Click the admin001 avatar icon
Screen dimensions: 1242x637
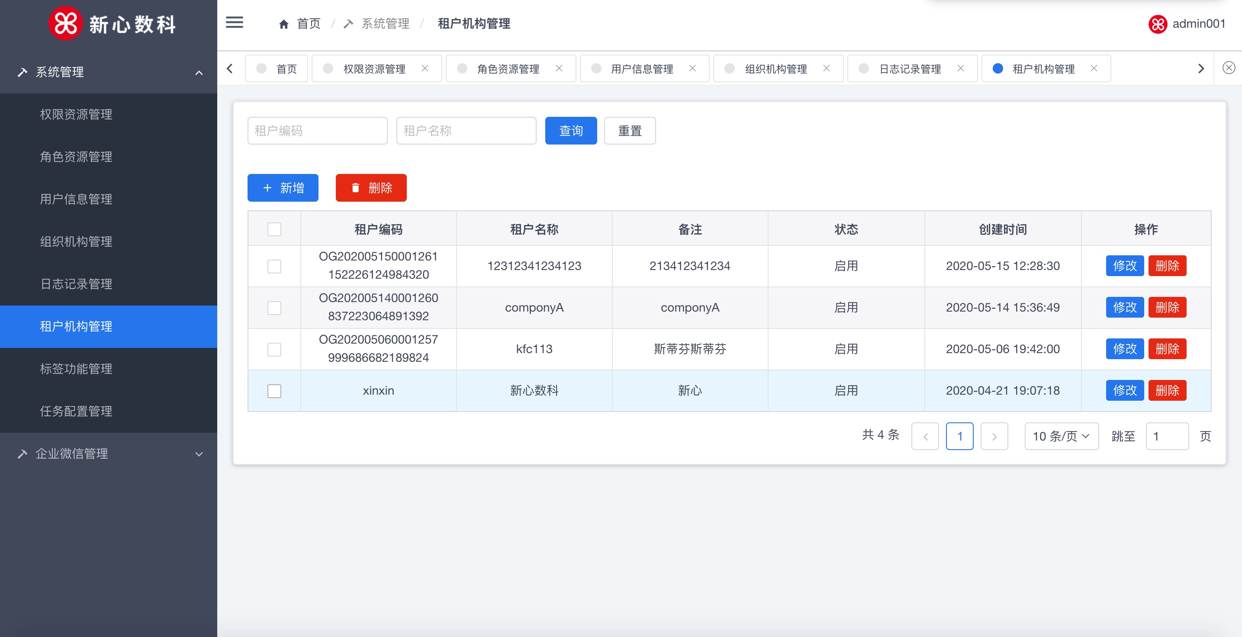coord(1157,24)
